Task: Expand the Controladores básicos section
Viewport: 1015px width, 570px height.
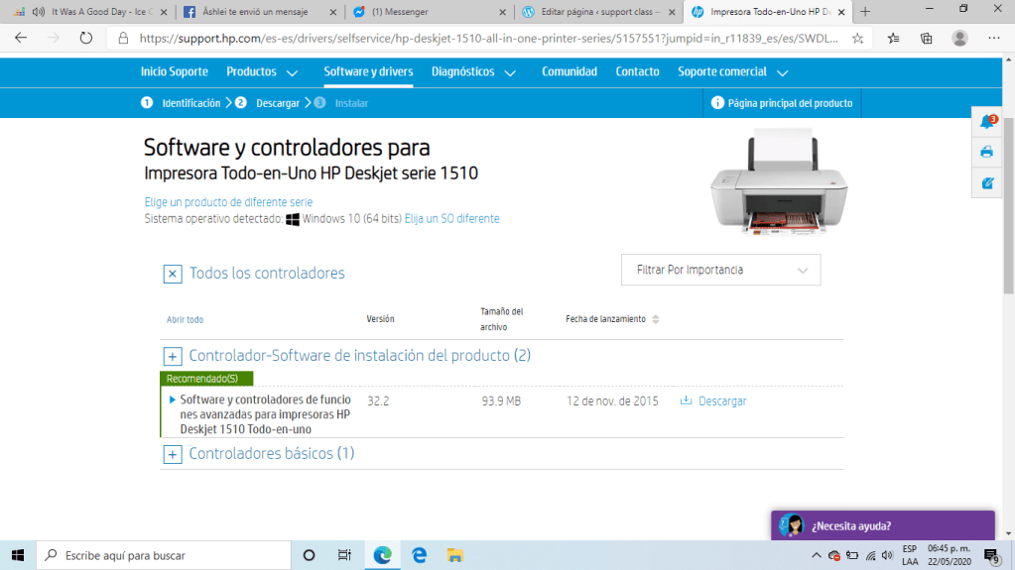Action: point(173,454)
